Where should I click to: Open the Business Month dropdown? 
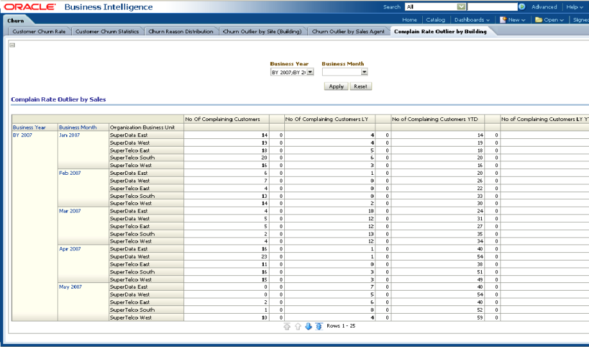pyautogui.click(x=364, y=72)
